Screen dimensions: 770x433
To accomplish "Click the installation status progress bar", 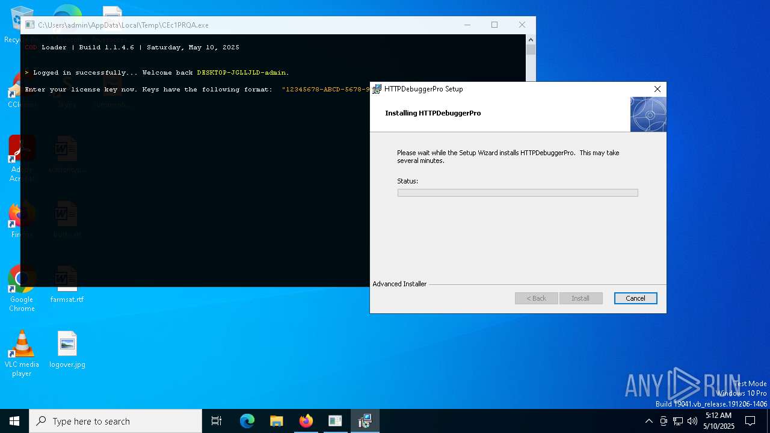I will click(517, 193).
